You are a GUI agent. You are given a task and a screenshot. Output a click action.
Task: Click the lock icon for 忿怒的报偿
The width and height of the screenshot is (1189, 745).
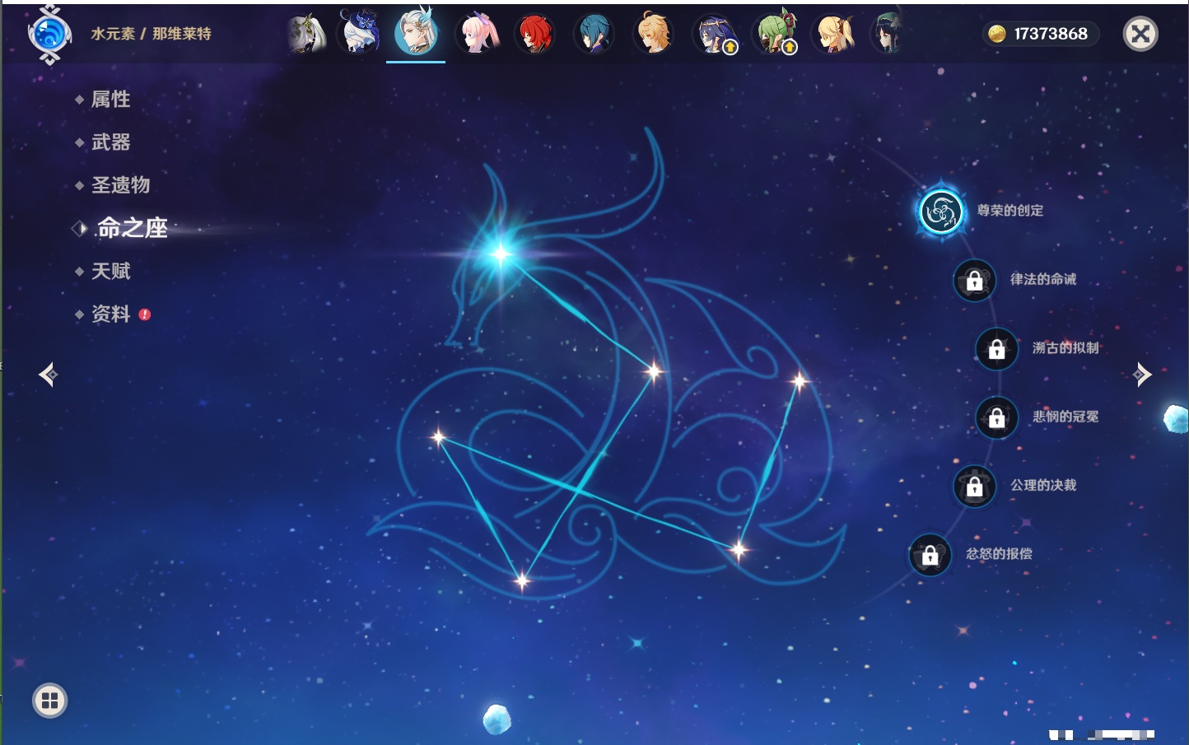click(930, 555)
